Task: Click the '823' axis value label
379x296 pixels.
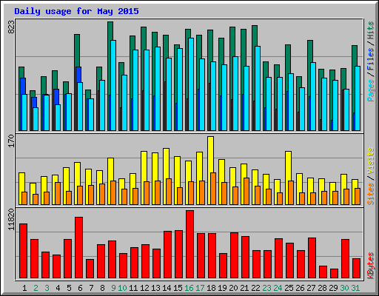Action: (x=11, y=27)
